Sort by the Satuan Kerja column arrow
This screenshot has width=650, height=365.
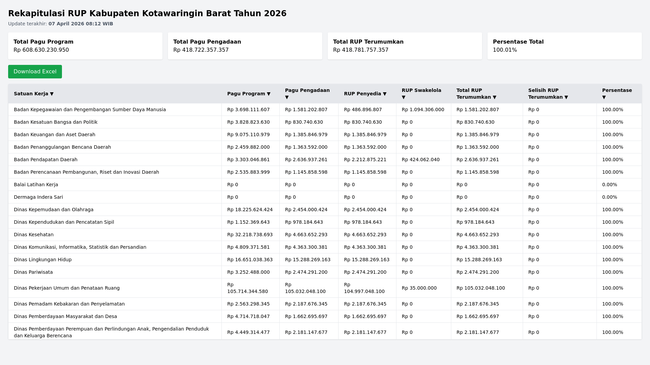(x=52, y=94)
